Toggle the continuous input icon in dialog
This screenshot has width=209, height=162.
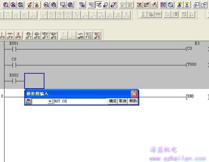[x=28, y=101]
